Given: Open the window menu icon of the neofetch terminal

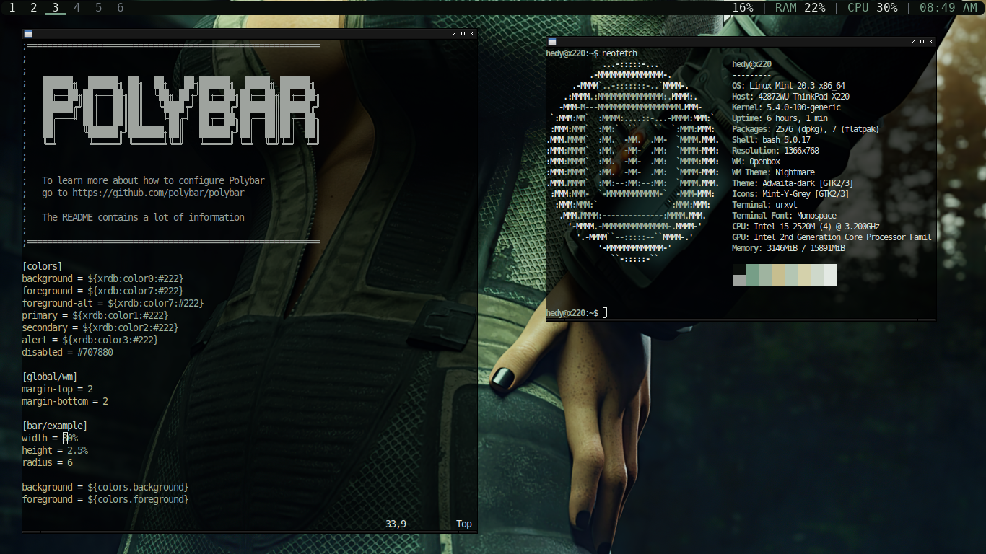Looking at the screenshot, I should pos(552,42).
